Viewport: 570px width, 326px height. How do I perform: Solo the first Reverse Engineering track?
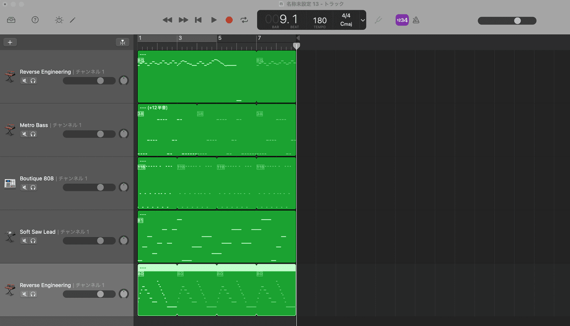[x=33, y=81]
